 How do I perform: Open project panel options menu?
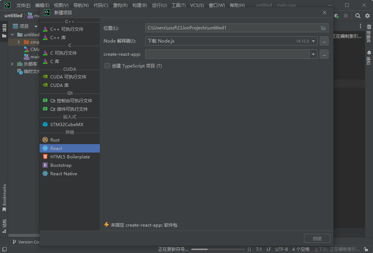361,26
